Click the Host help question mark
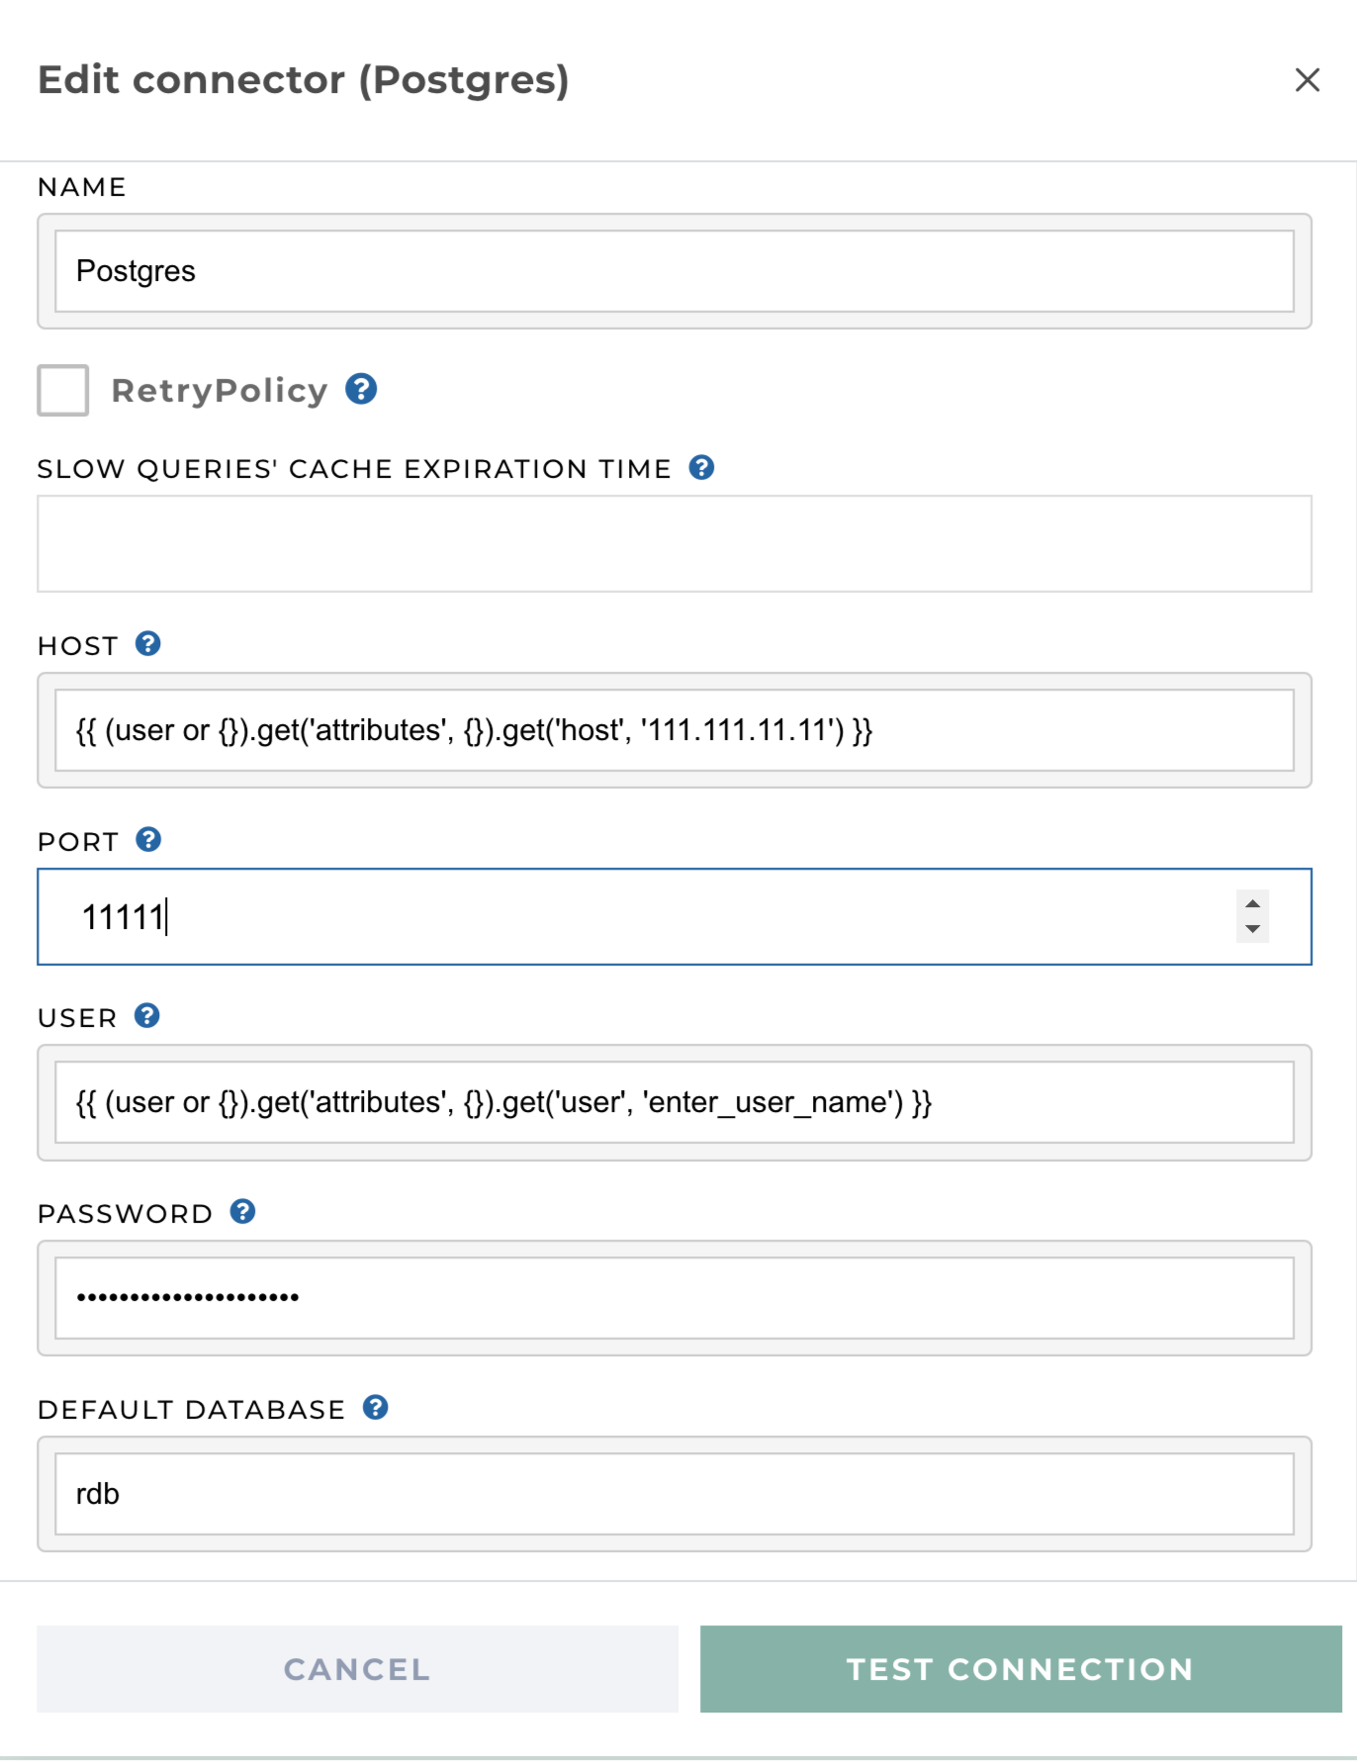The width and height of the screenshot is (1357, 1763). click(147, 644)
